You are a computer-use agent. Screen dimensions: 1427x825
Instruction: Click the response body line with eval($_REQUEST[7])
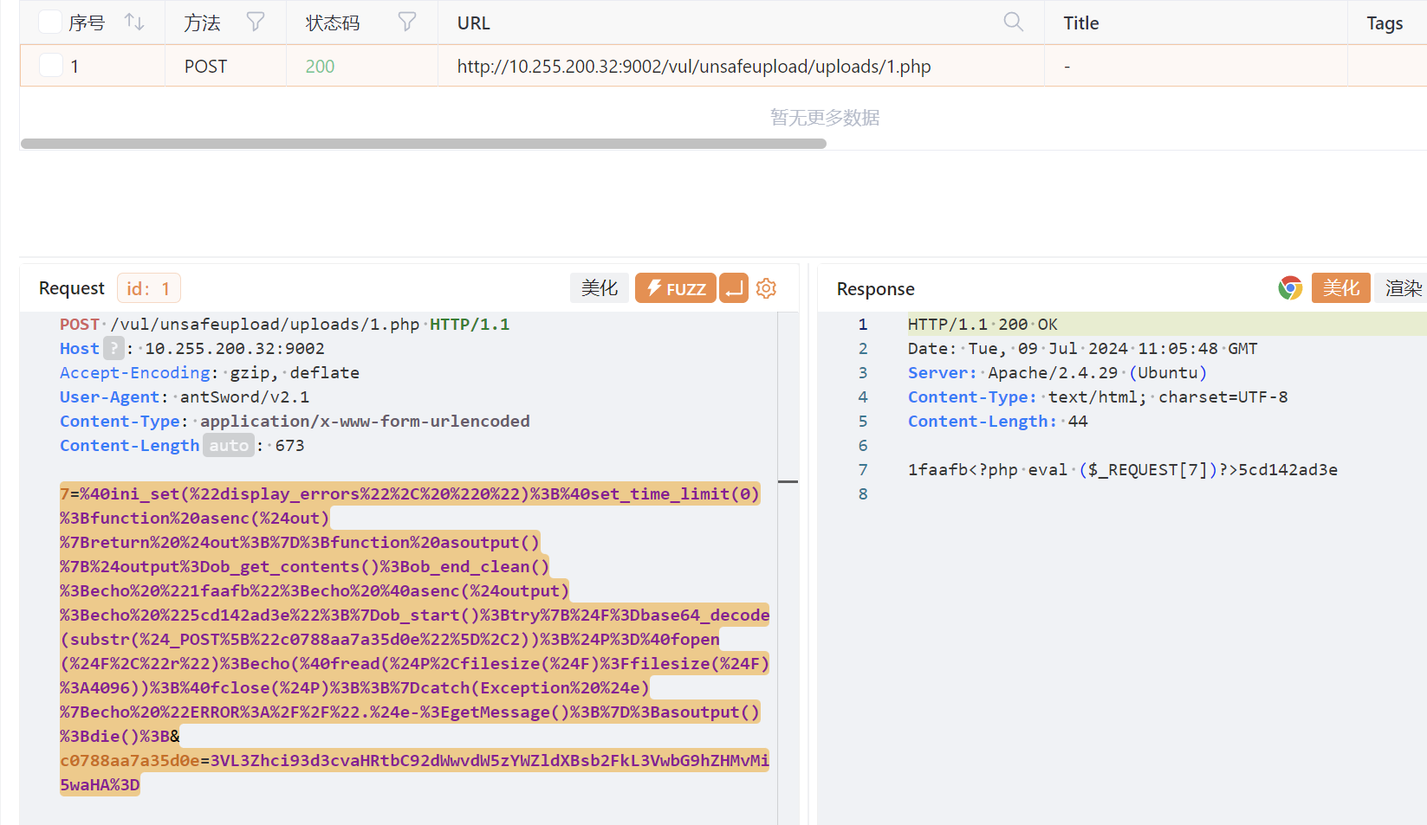click(x=1123, y=469)
